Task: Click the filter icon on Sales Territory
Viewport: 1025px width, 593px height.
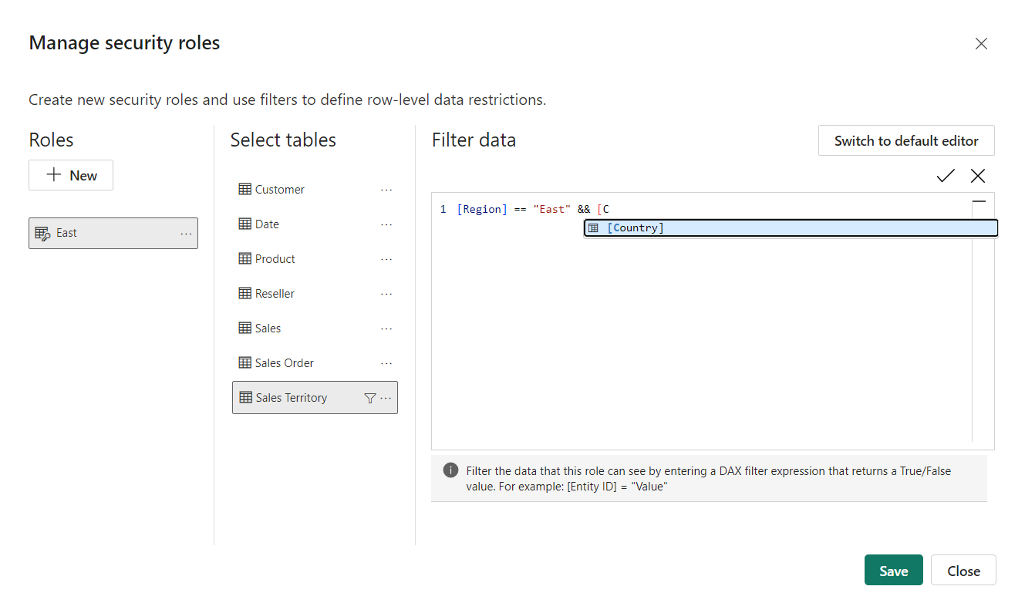Action: (369, 397)
